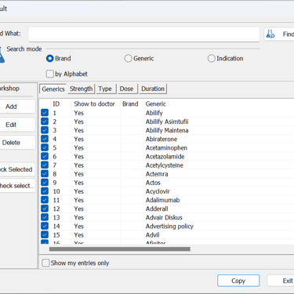The height and width of the screenshot is (294, 294).
Task: Select the Advertising policy entry
Action: (169, 226)
